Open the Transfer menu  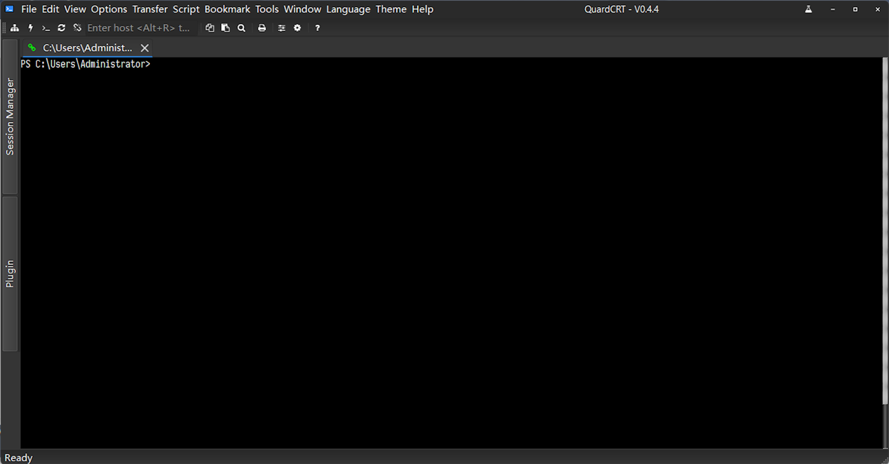coord(149,9)
